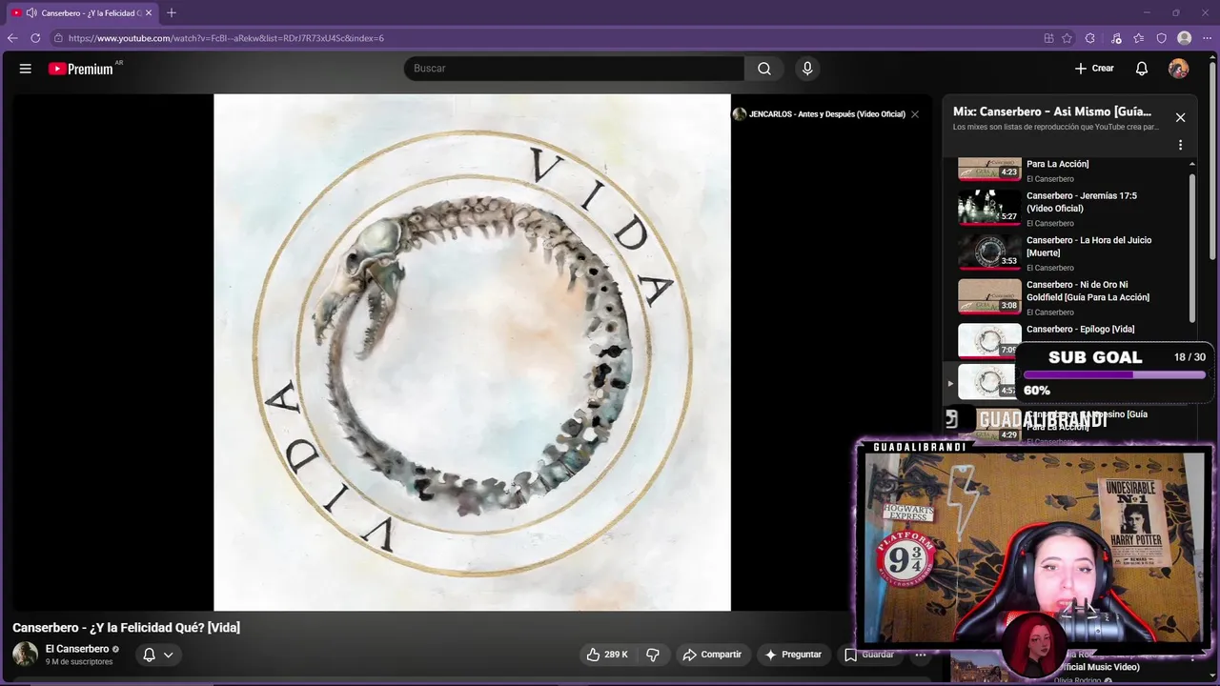Image resolution: width=1220 pixels, height=686 pixels.
Task: Reload the page in the browser
Action: coord(35,38)
